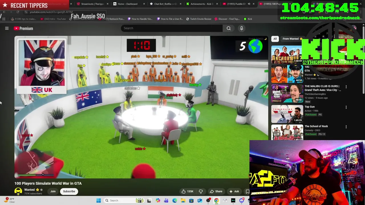Close the Chat Bot BotRix tab
The image size is (365, 205).
(x=181, y=4)
